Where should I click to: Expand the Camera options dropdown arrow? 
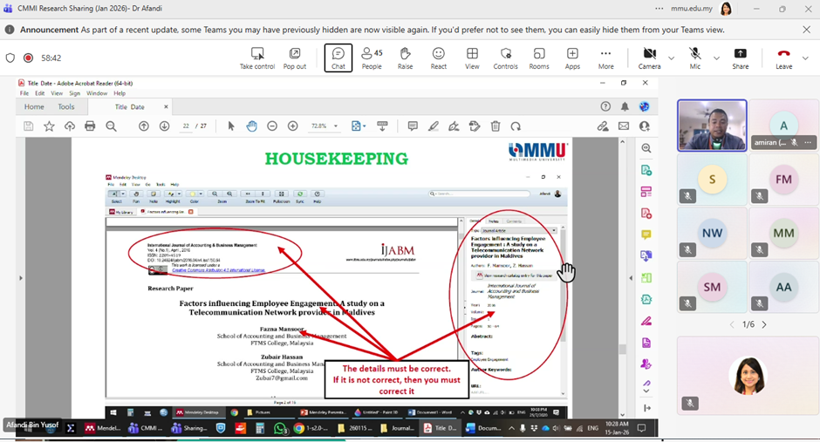(x=671, y=58)
